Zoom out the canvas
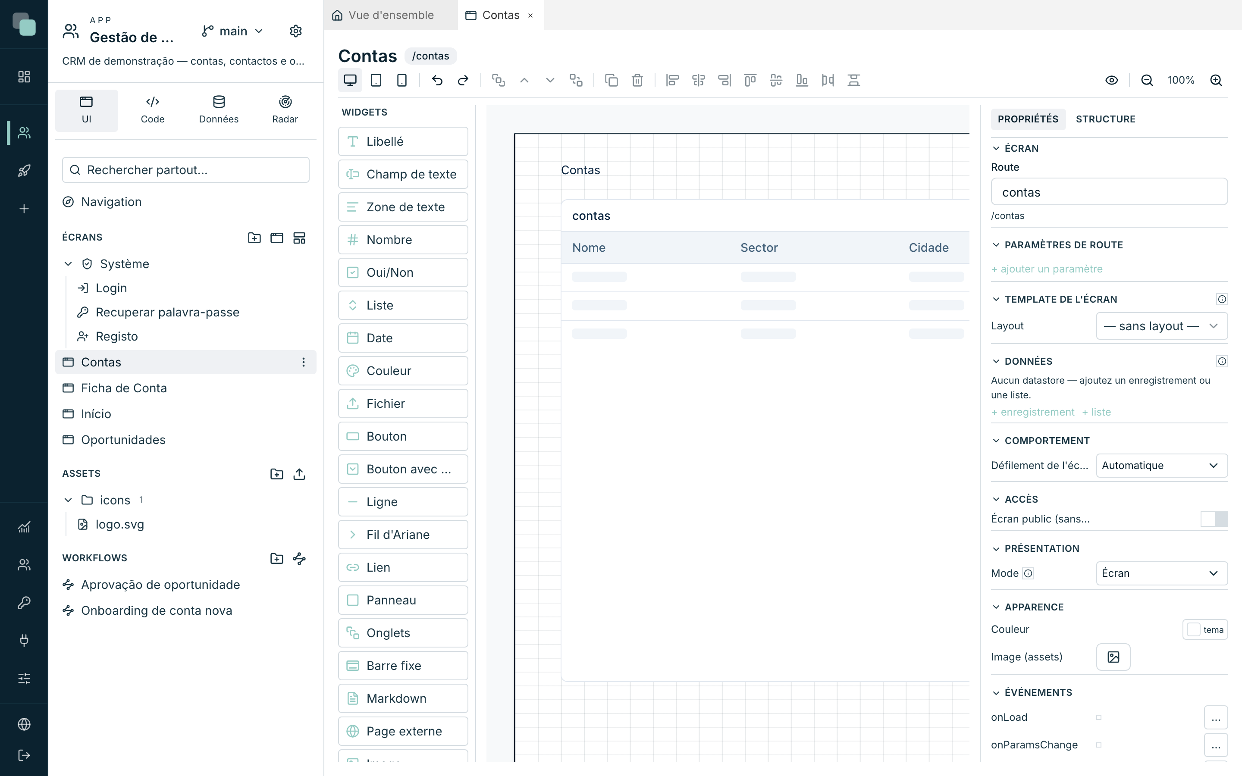This screenshot has height=776, width=1242. [x=1147, y=80]
